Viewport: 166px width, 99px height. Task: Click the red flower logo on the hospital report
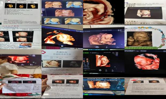pyautogui.click(x=43, y=52)
